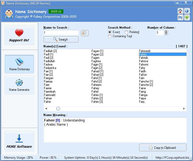
Task: Select the name Fafner
Action: 48,98
